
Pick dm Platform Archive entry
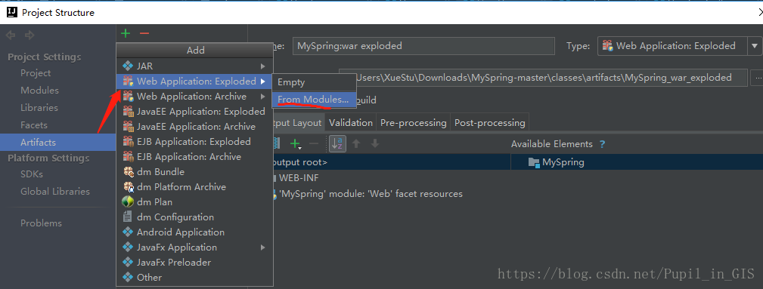(194, 186)
